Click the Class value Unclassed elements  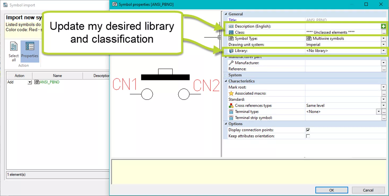330,32
